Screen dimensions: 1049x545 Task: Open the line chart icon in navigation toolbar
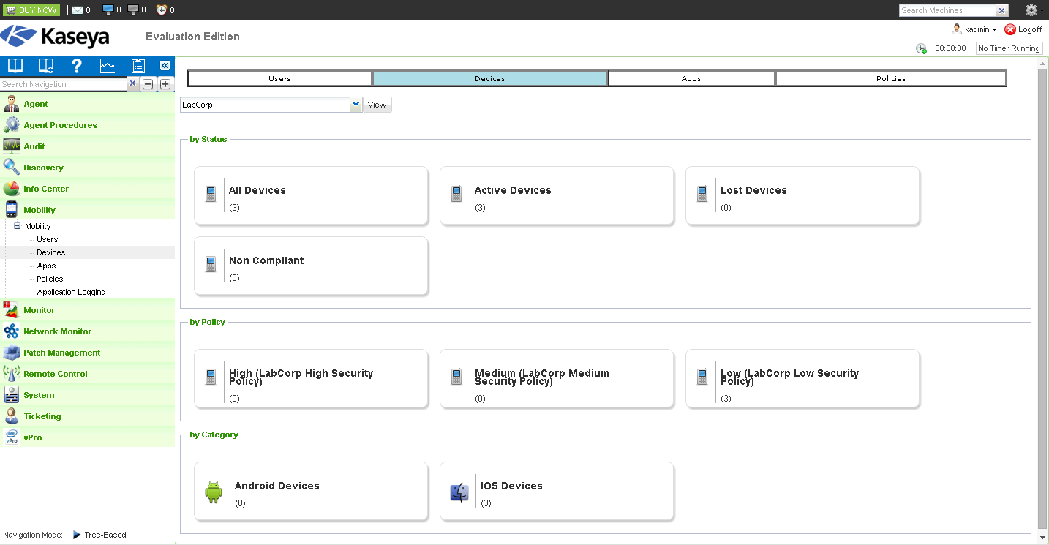tap(108, 66)
